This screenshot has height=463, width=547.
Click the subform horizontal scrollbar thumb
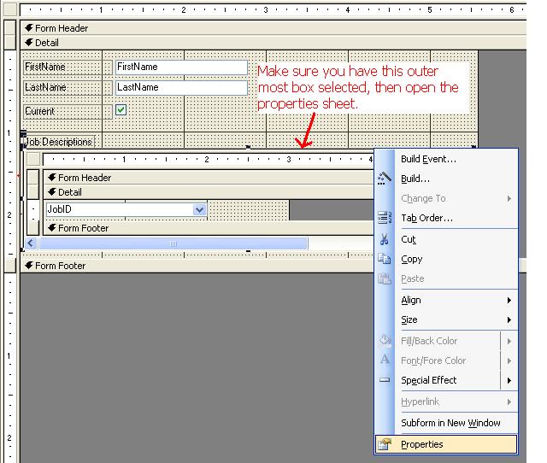click(174, 243)
